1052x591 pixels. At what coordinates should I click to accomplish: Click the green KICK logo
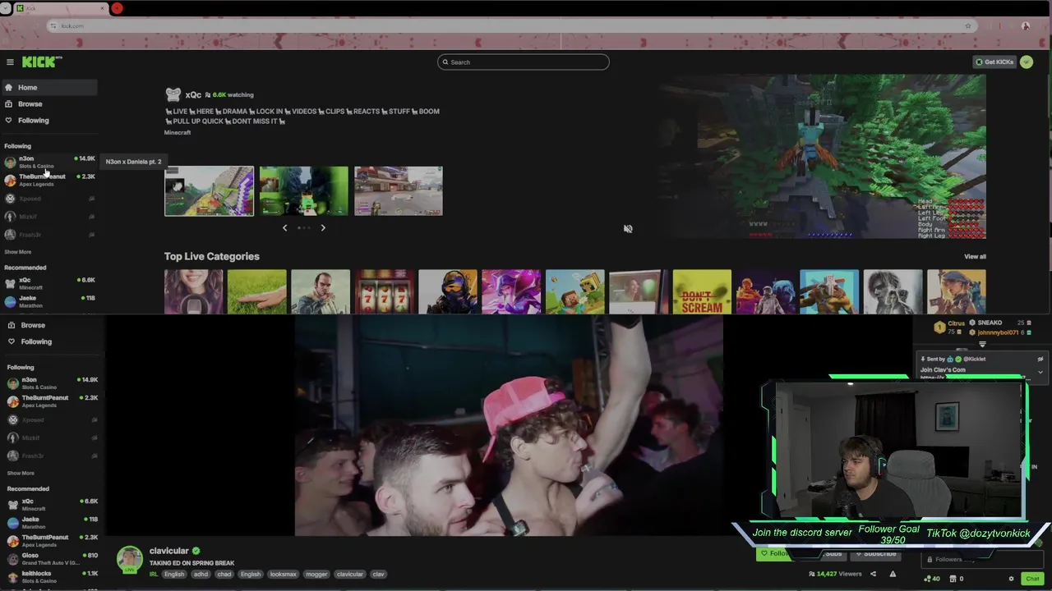tap(41, 62)
